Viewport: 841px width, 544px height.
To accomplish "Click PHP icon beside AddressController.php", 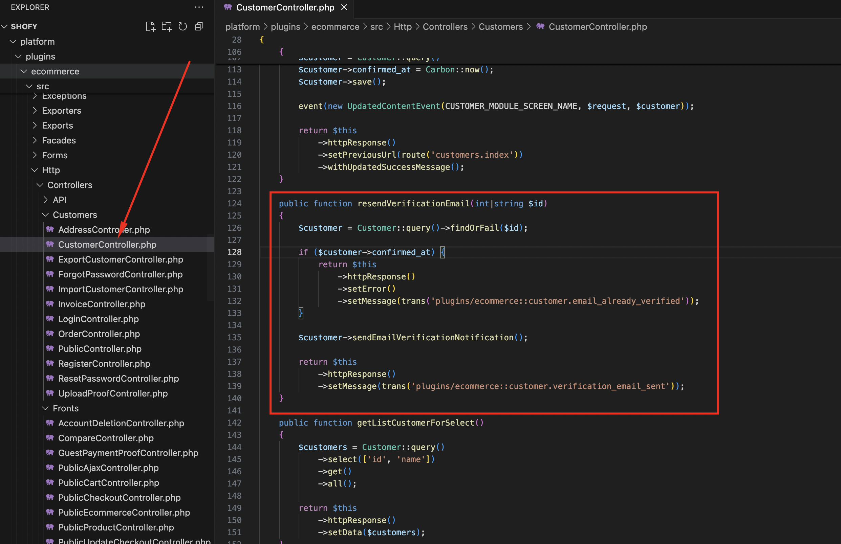I will pos(50,229).
